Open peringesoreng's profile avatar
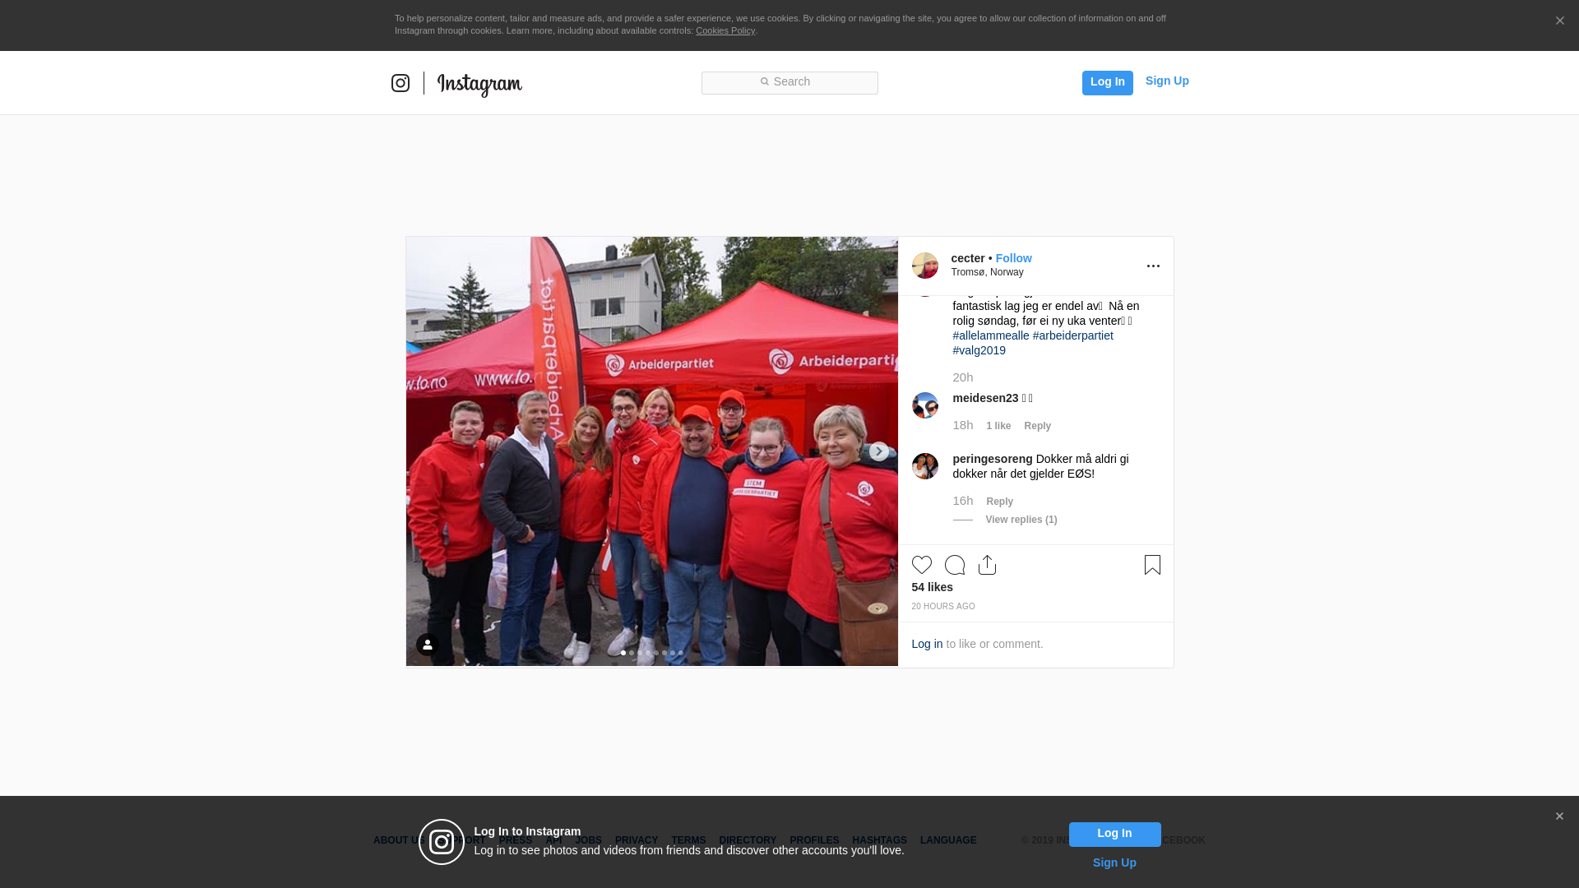The image size is (1579, 888). [925, 466]
